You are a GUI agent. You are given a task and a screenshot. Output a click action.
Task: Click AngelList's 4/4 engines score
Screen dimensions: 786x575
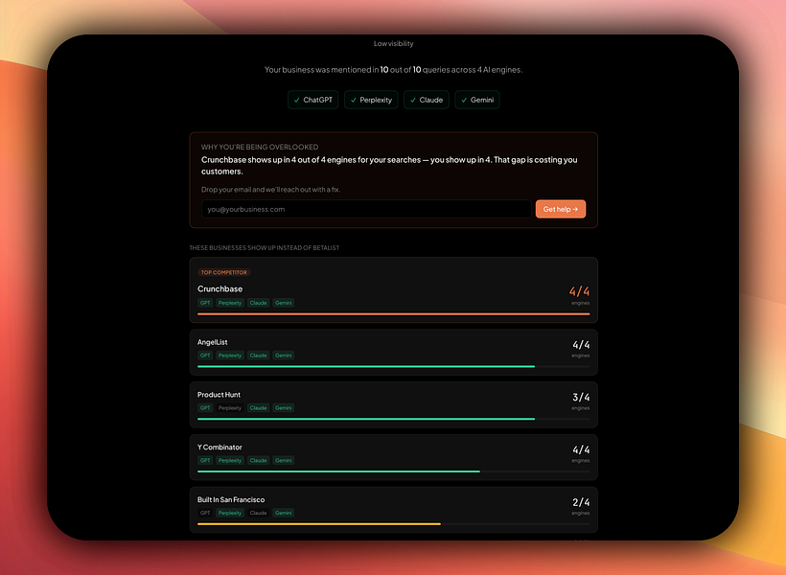click(x=581, y=345)
